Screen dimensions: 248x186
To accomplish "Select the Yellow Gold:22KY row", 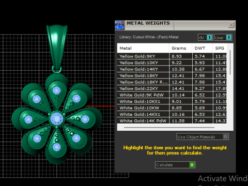I will tap(172, 88).
